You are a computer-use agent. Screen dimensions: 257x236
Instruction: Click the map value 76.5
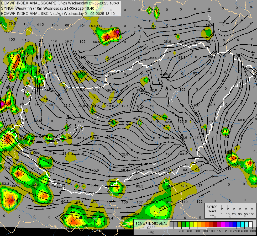pos(12,23)
